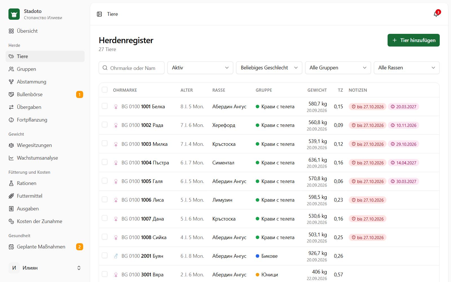The height and width of the screenshot is (282, 451).
Task: Click the Bullenbörse handshake icon
Action: pyautogui.click(x=11, y=94)
